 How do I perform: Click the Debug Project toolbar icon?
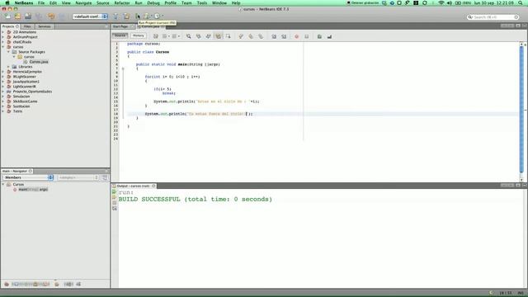(147, 16)
